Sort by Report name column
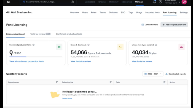193x108 pixels. [x=57, y=82]
